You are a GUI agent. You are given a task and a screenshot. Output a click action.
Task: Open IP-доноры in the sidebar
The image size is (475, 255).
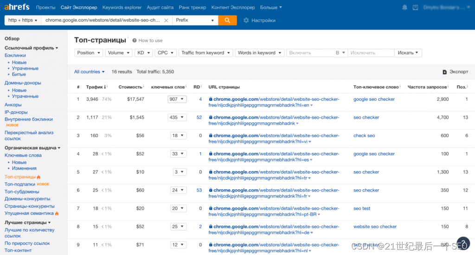16,112
